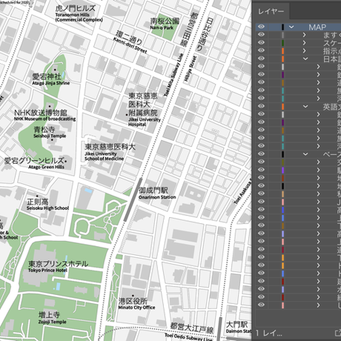Toggle the eye icon on the 指示点 layer
The height and width of the screenshot is (341, 341).
(261, 50)
